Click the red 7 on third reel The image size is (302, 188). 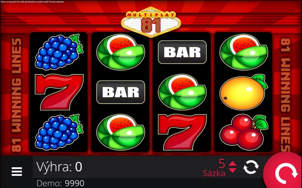tap(182, 132)
